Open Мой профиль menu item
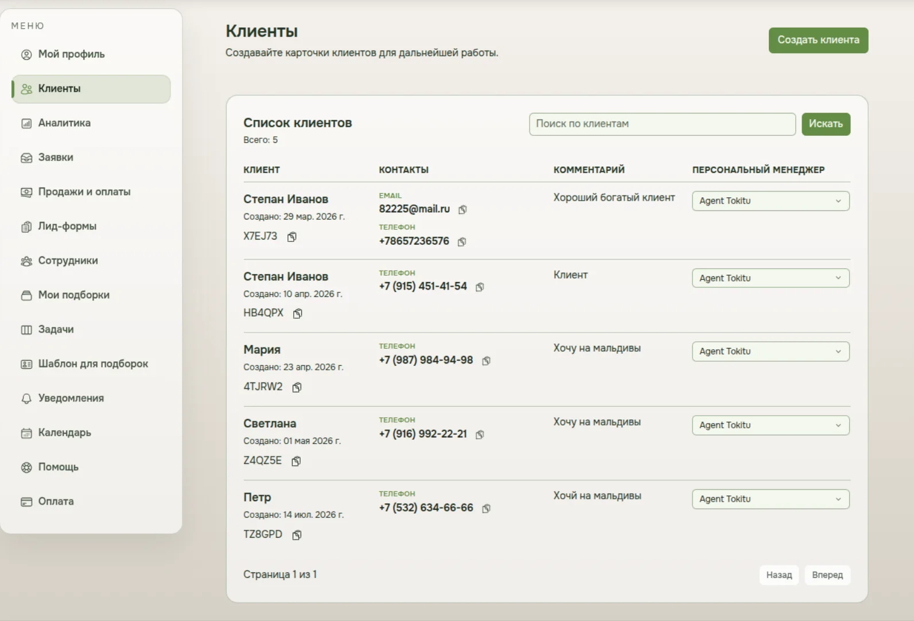This screenshot has height=621, width=914. pyautogui.click(x=91, y=54)
